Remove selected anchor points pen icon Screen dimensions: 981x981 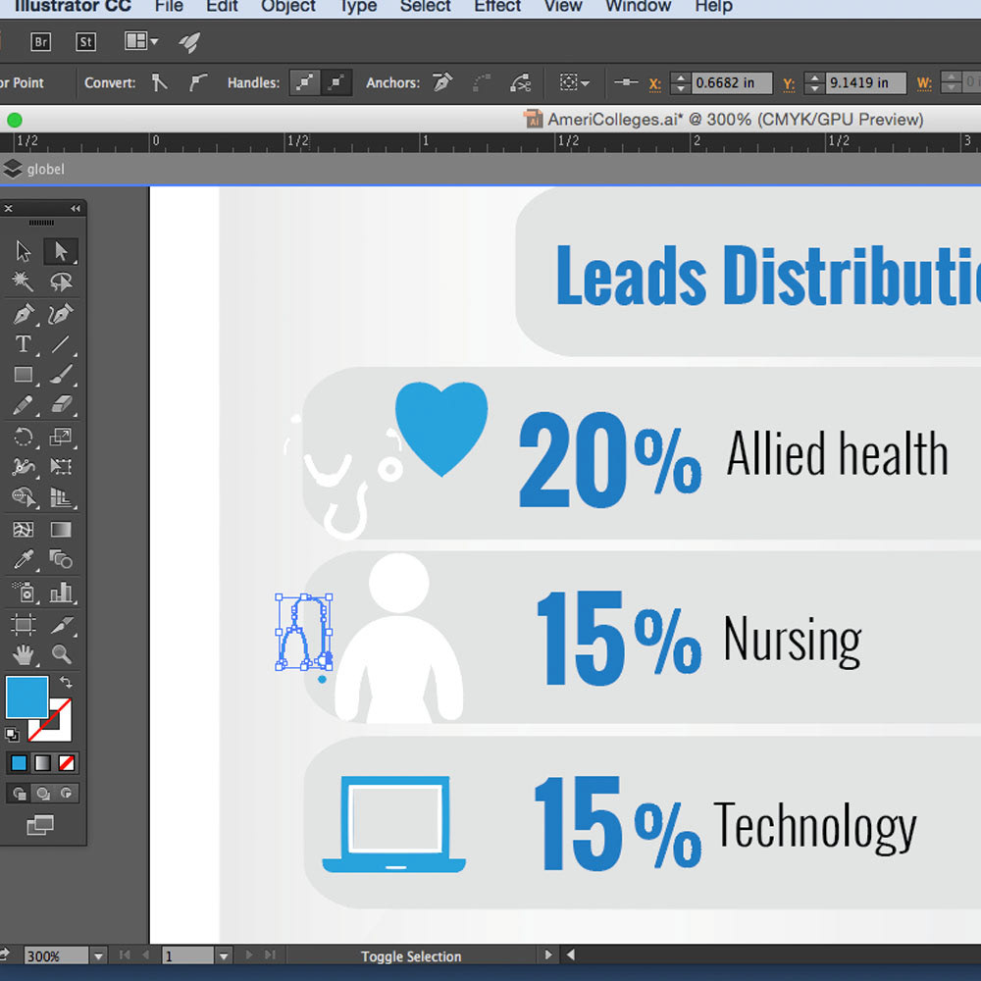pos(442,82)
